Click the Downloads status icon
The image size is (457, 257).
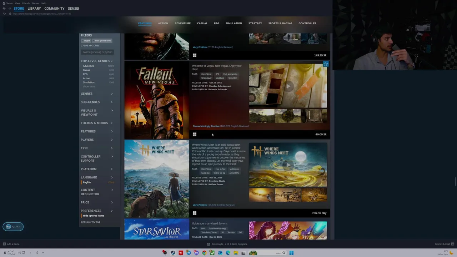tap(209, 244)
